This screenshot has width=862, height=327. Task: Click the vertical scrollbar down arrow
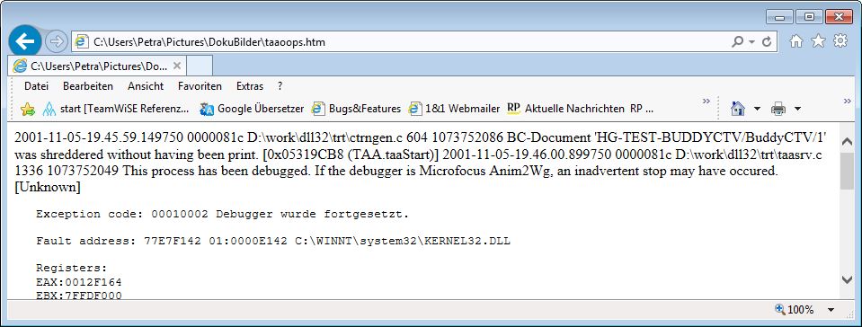tap(847, 280)
